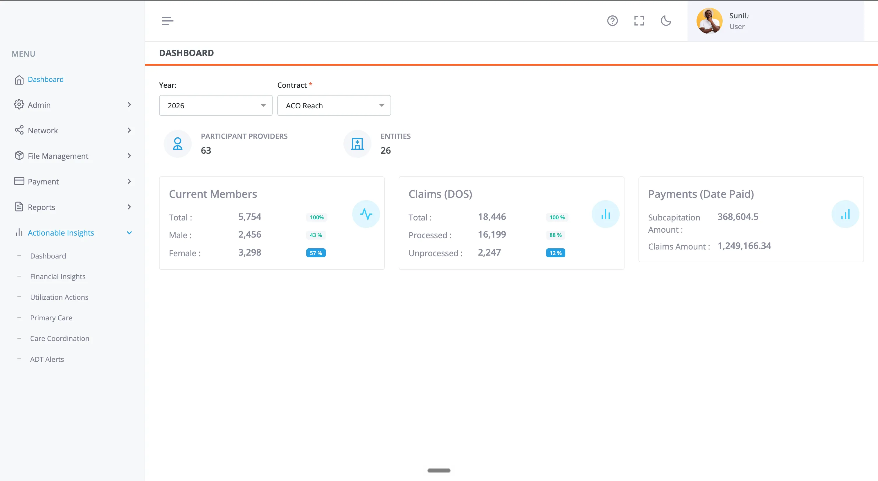Click the female members value 3,298
This screenshot has width=878, height=481.
click(x=250, y=253)
